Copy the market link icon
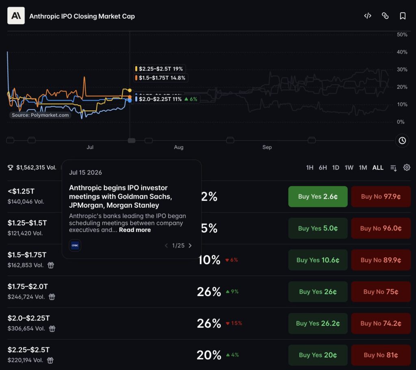The width and height of the screenshot is (416, 370). tap(385, 16)
